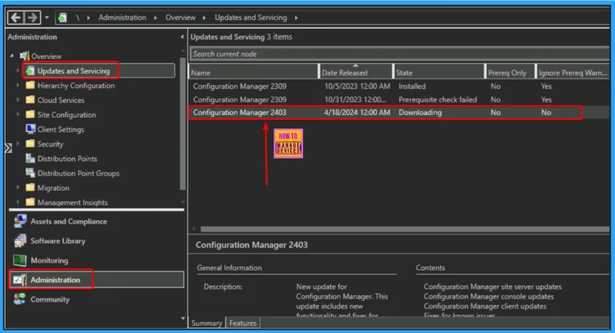Sort by the Prereq Only column
Image resolution: width=615 pixels, height=333 pixels.
pos(510,73)
